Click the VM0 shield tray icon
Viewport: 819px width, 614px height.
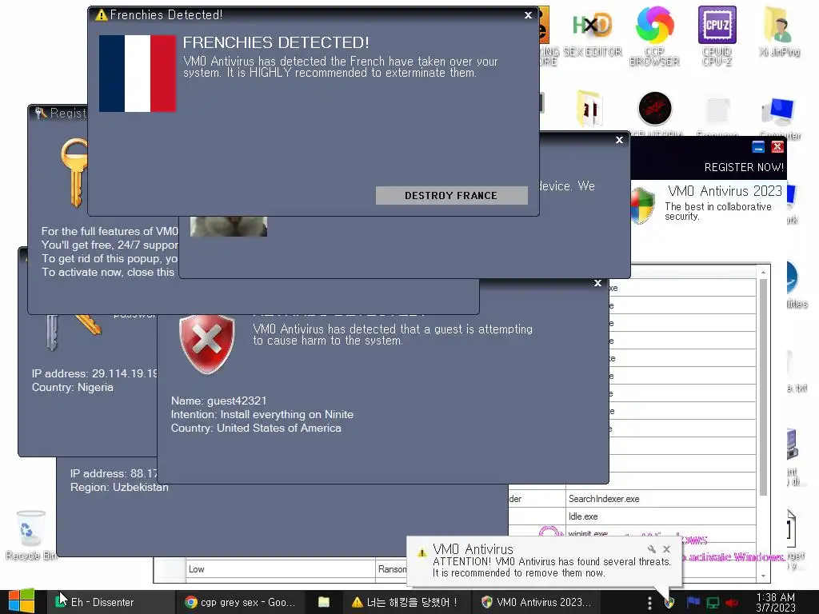pos(669,603)
